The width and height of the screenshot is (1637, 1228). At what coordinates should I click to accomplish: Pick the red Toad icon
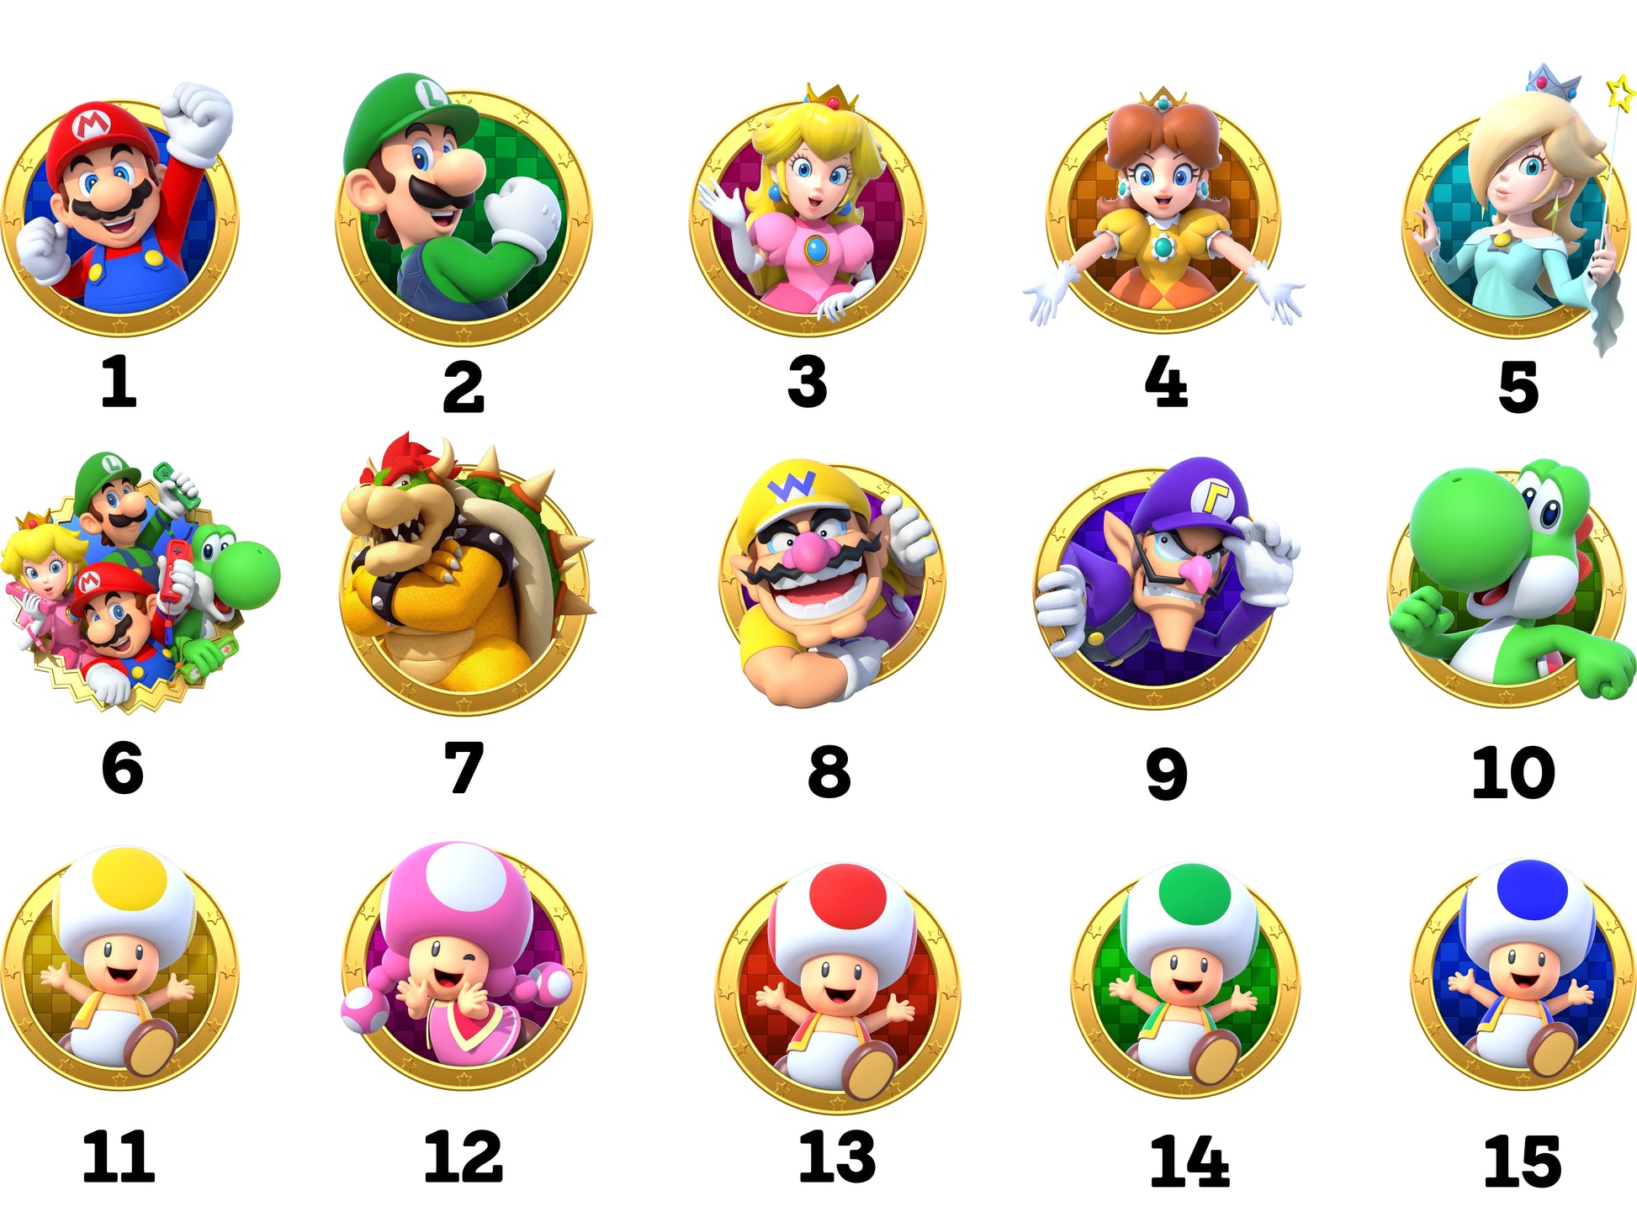point(837,984)
